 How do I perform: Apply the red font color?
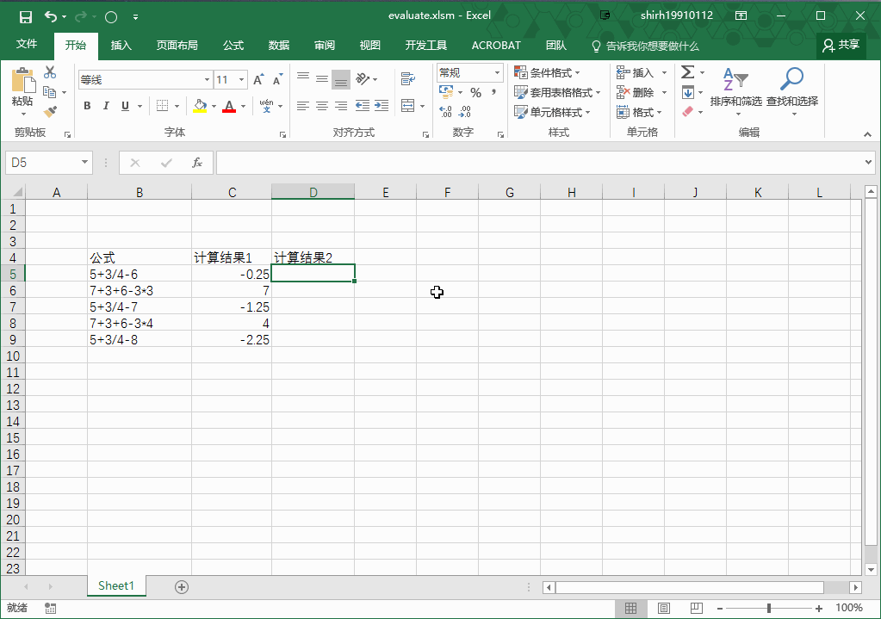pyautogui.click(x=229, y=106)
